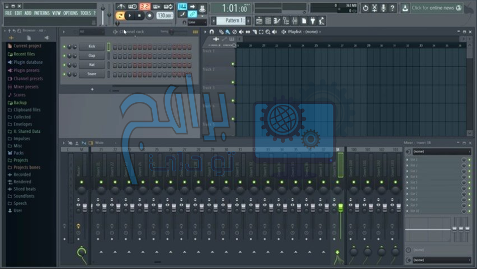Open the mixer input (none) dropdown
Screen dimensions: 477x269
[440, 151]
